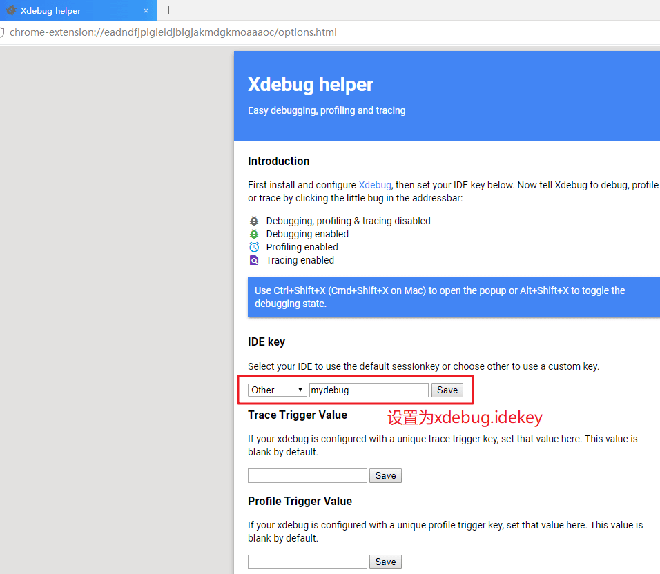Viewport: 660px width, 574px height.
Task: Click the Xdebug helper page header title
Action: pyautogui.click(x=311, y=85)
